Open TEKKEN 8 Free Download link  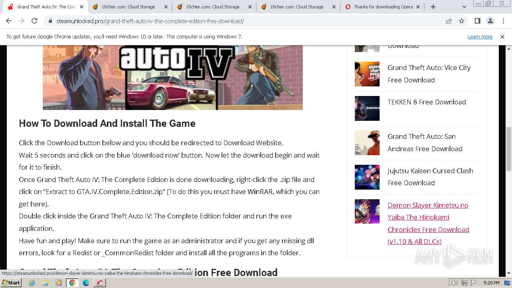[x=426, y=102]
